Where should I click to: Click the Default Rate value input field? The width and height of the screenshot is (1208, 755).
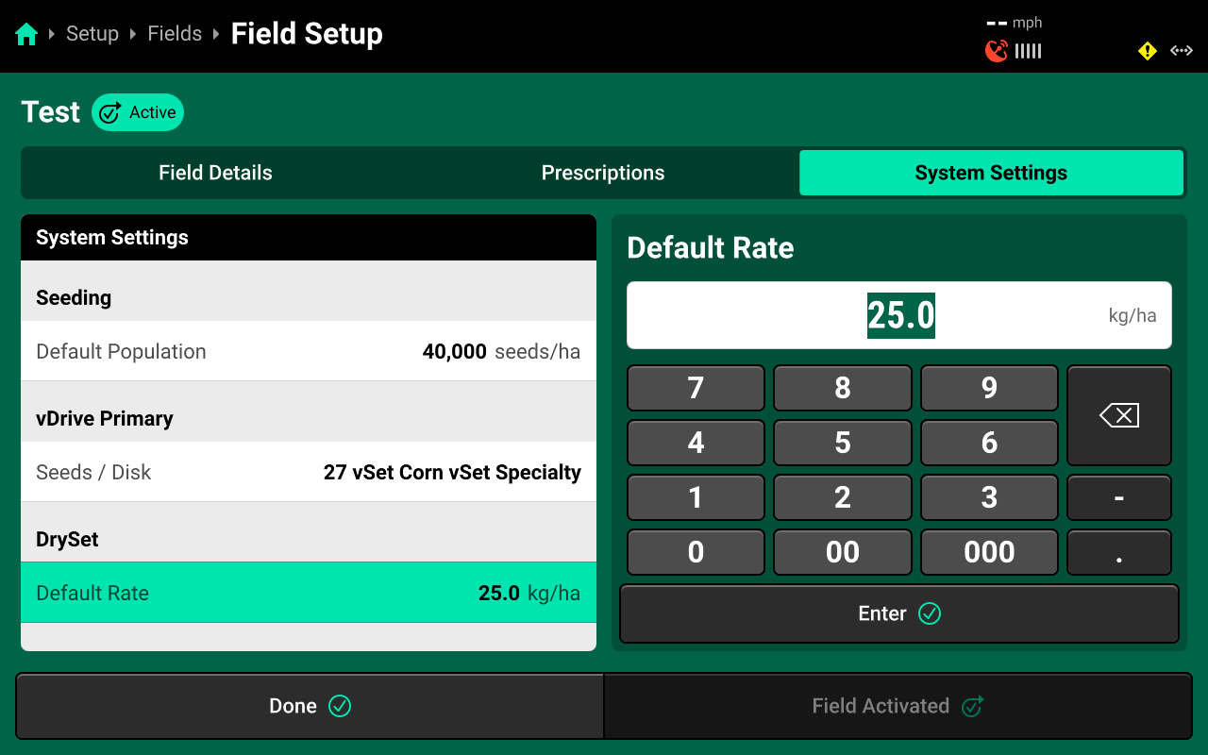(899, 315)
